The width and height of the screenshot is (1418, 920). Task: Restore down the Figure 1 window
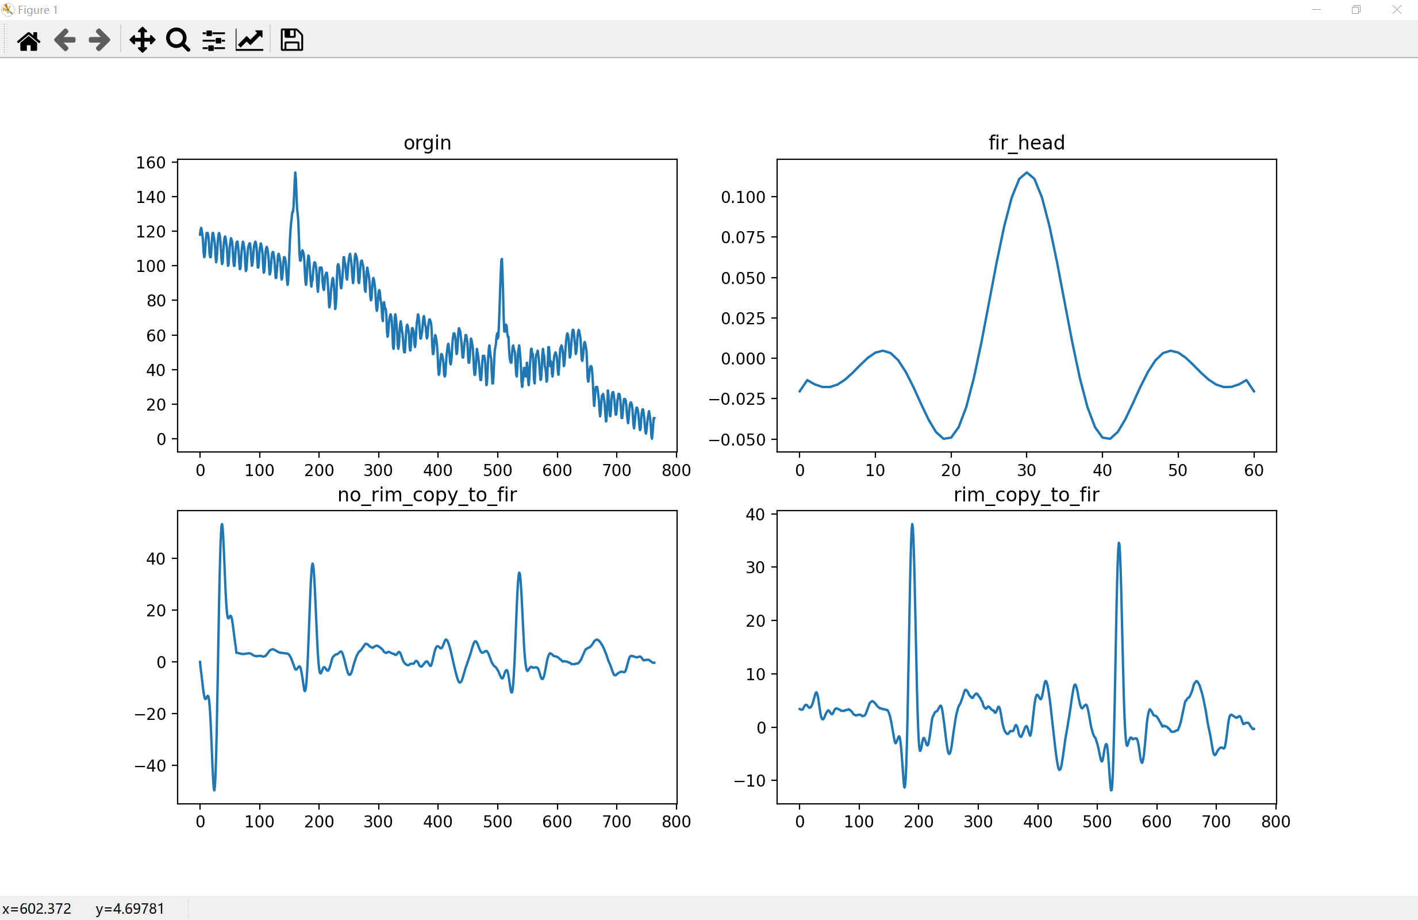coord(1356,10)
